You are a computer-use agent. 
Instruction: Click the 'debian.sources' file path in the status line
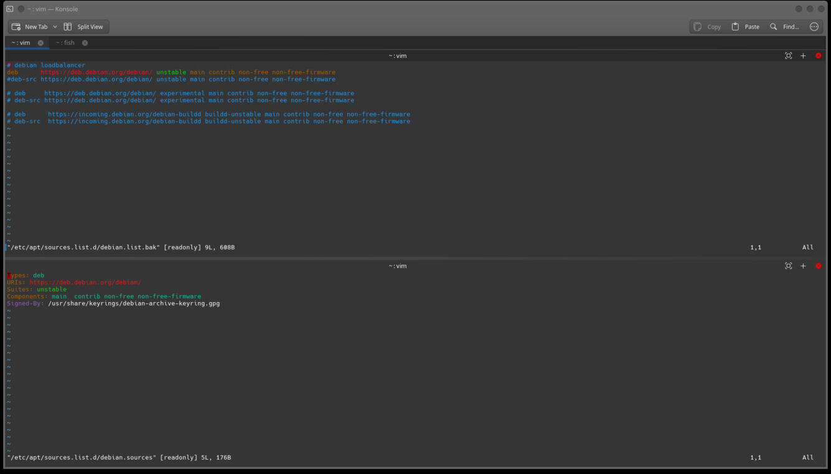(x=82, y=457)
